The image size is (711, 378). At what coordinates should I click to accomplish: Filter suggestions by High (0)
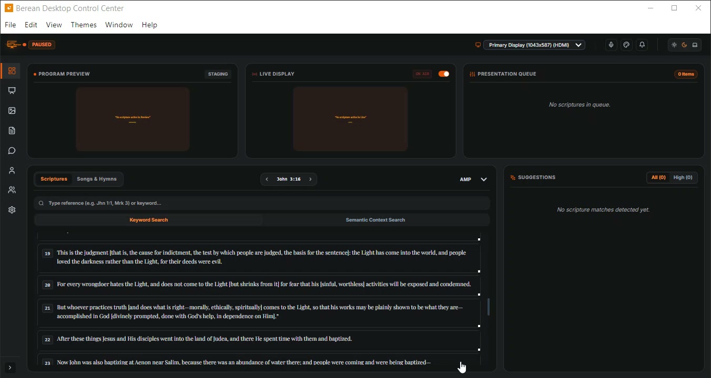(x=683, y=177)
